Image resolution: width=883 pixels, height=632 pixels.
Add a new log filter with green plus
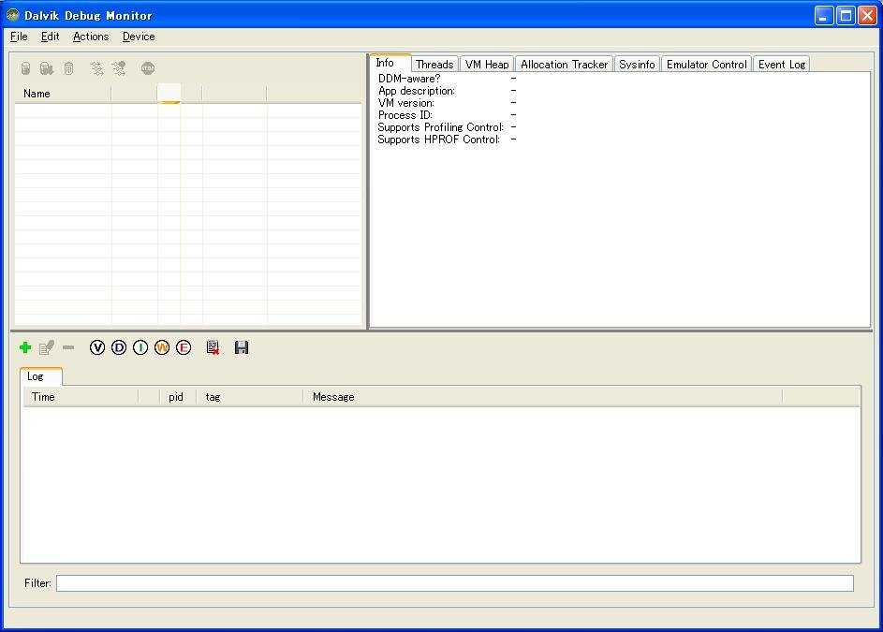25,347
